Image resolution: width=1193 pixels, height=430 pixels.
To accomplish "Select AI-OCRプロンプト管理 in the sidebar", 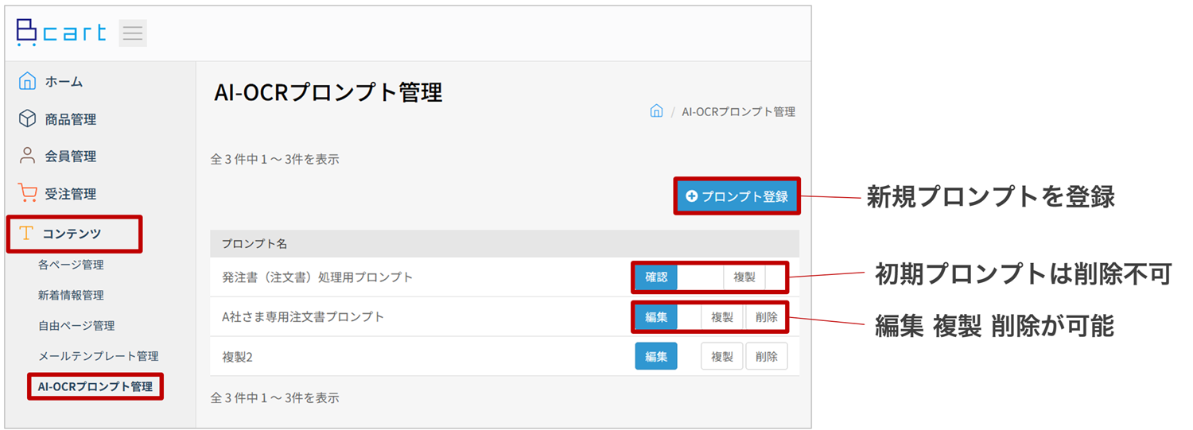I will (95, 386).
